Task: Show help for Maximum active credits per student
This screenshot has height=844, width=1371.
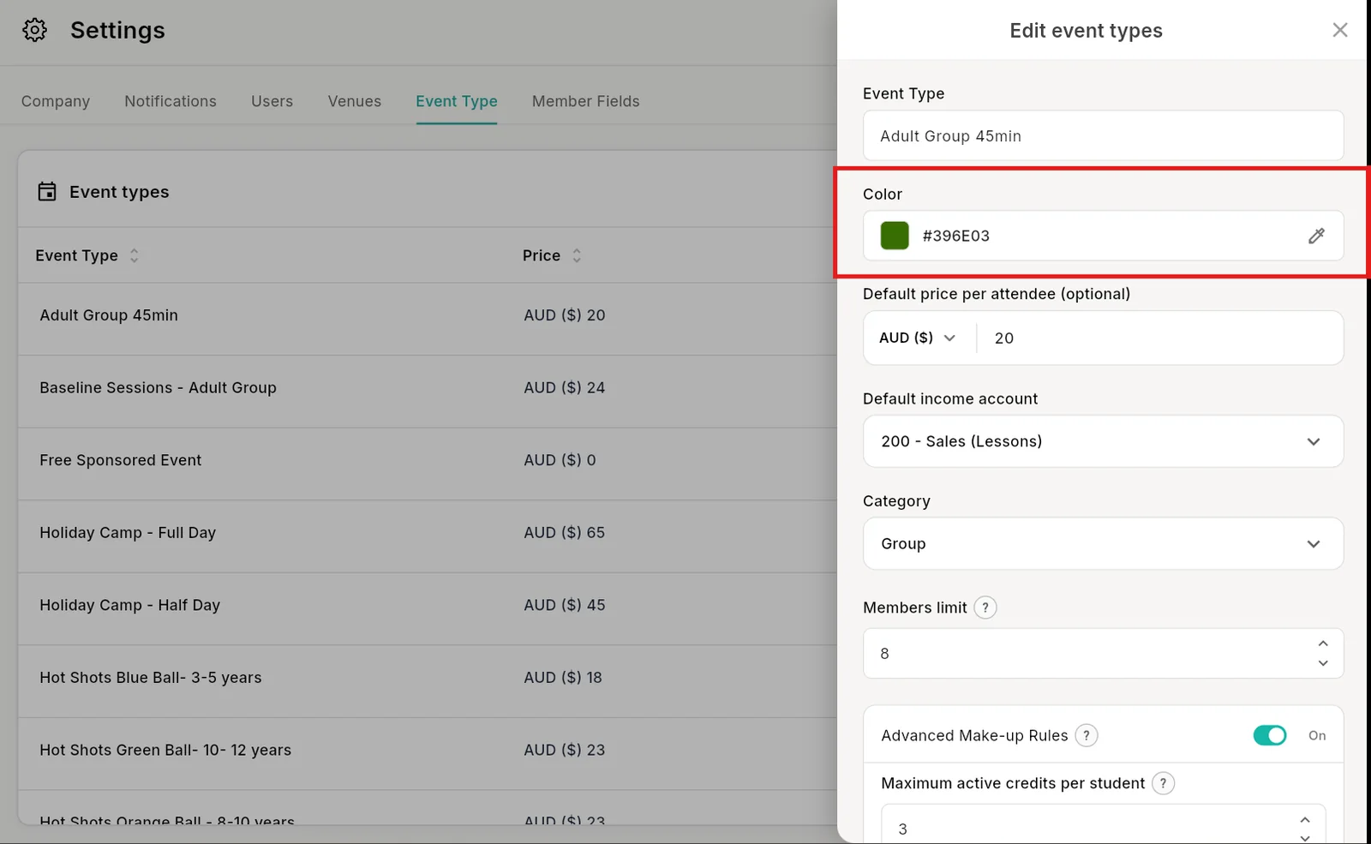Action: pos(1163,783)
